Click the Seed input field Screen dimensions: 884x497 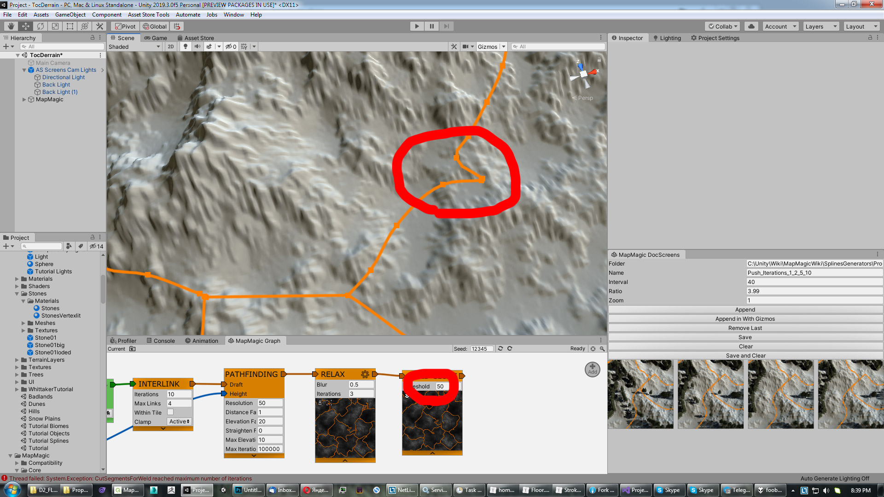click(x=482, y=349)
